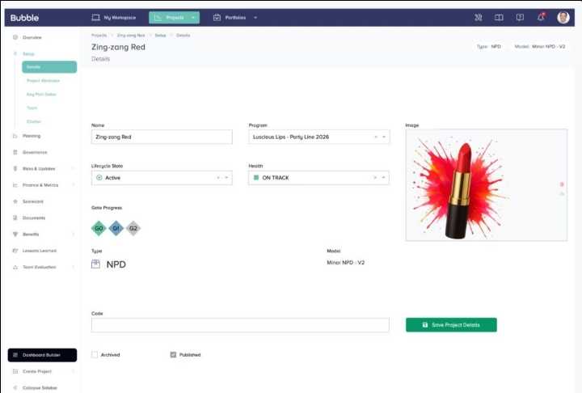
Task: Expand the Benefits submenu chevron
Action: pos(73,235)
